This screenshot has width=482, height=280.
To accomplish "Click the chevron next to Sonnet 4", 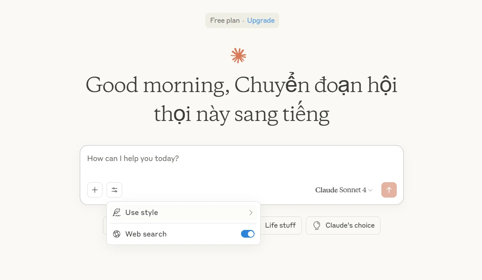I will (370, 190).
